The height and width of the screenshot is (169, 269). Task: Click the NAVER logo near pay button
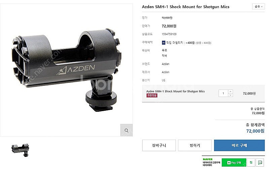click(207, 159)
